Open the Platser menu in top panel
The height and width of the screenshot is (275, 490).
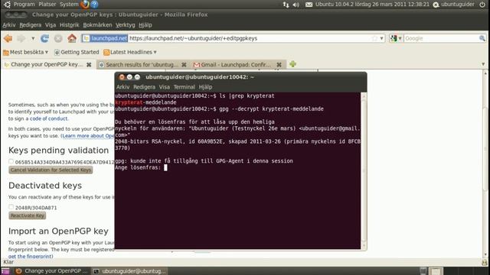click(47, 5)
